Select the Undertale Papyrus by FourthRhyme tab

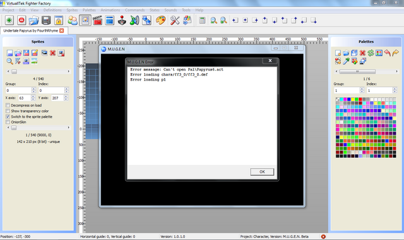[31, 31]
